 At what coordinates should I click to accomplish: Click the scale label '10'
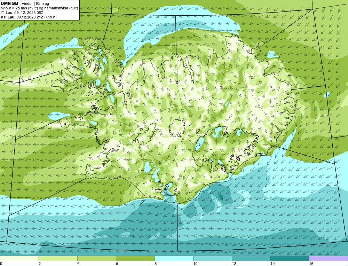tap(195, 264)
